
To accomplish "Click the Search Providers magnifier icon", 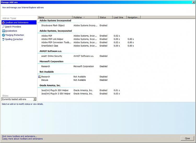I will pos(3,27).
